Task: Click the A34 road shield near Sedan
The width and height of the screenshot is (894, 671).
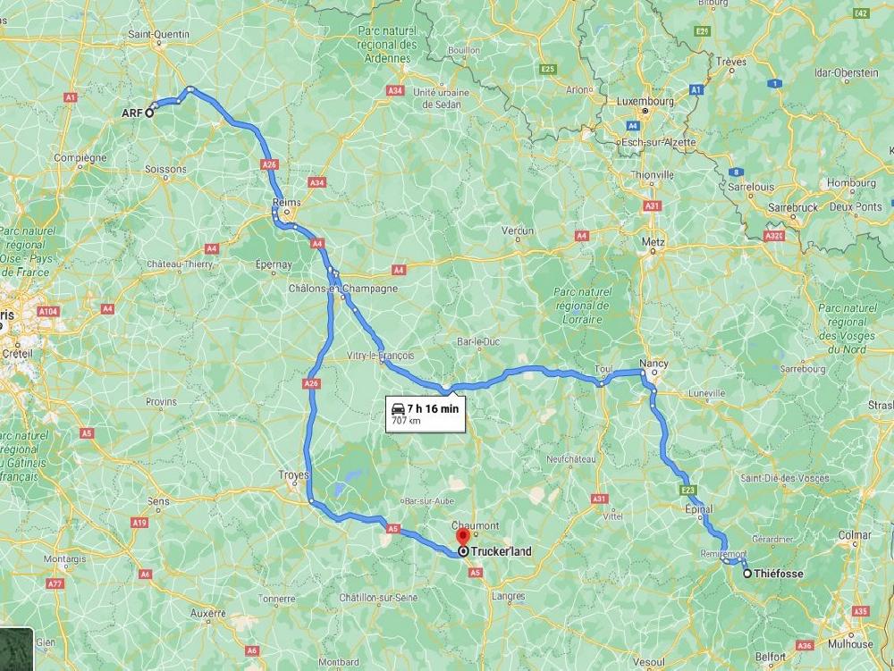Action: pyautogui.click(x=395, y=90)
